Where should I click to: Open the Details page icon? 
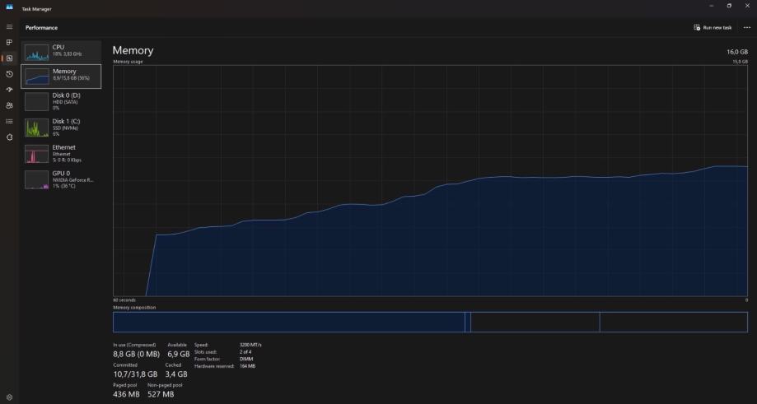click(9, 122)
